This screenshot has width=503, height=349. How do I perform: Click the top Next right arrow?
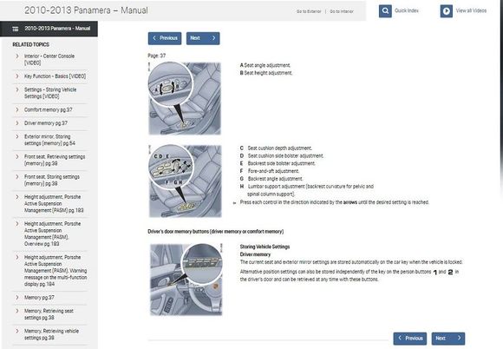click(x=213, y=38)
